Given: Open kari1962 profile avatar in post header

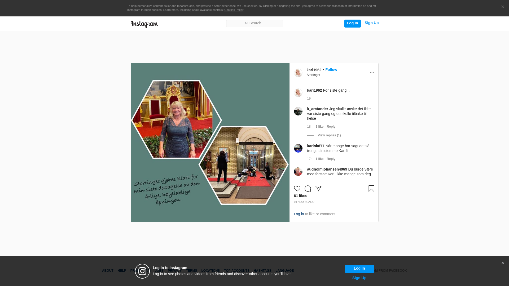Looking at the screenshot, I should point(298,73).
